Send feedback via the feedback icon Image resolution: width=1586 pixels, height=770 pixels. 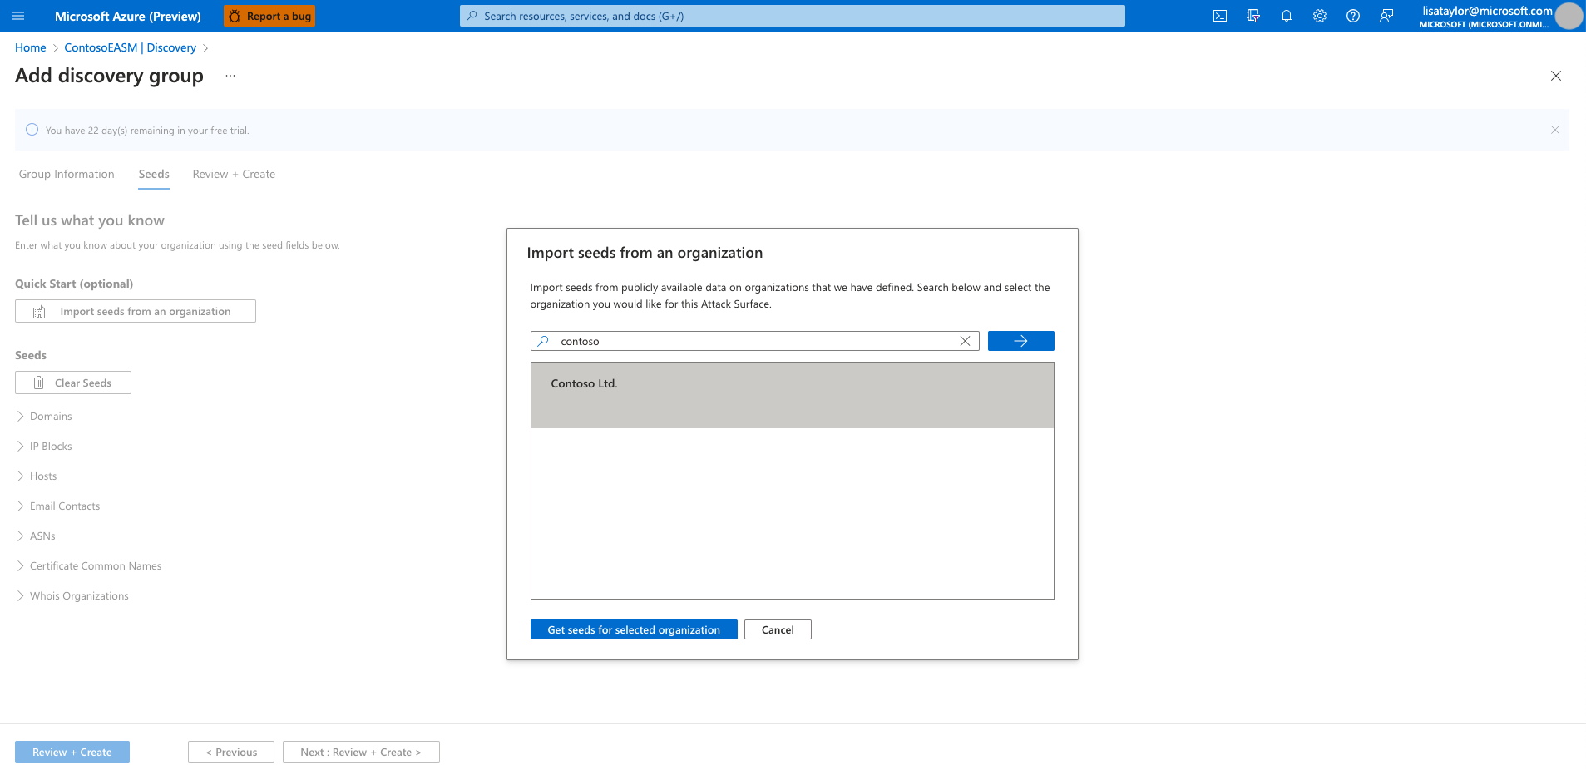(1386, 16)
